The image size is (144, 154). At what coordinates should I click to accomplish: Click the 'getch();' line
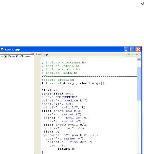pyautogui.click(x=57, y=145)
